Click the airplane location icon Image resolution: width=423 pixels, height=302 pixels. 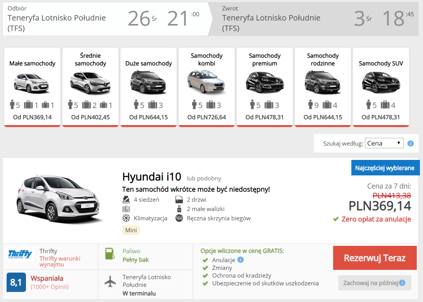[110, 281]
